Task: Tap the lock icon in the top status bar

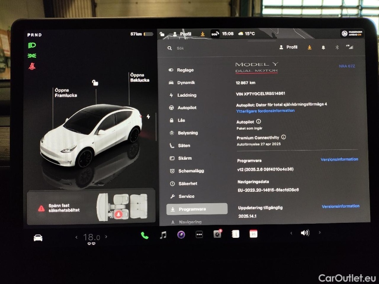Action: [162, 34]
